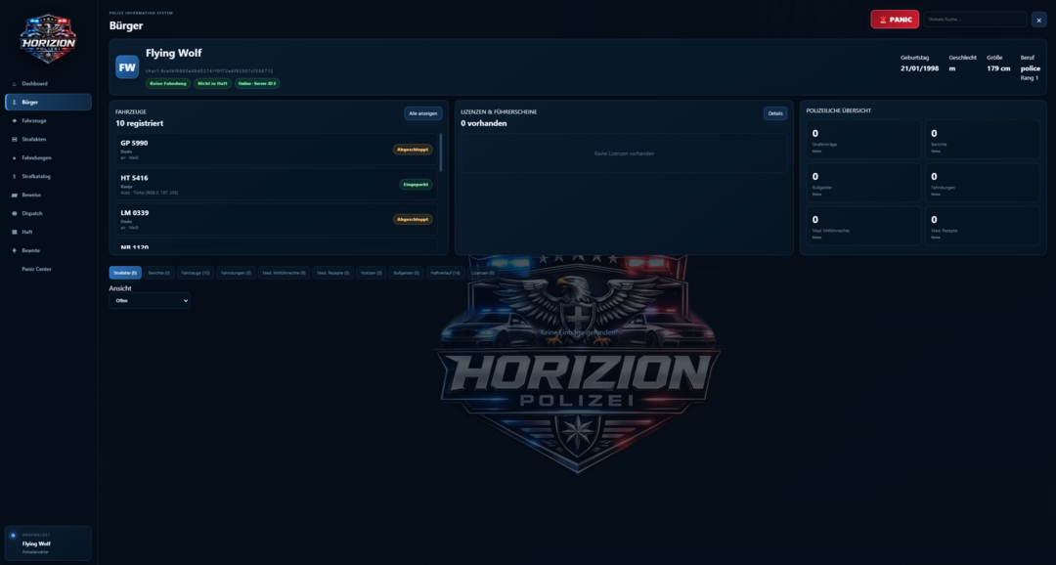
Task: Switch to the Med. Rezepte (0) tab
Action: tap(332, 273)
